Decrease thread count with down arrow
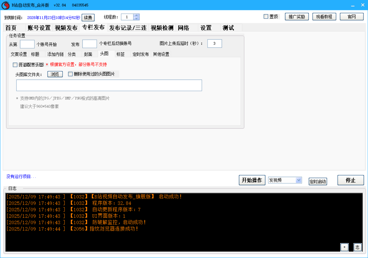This screenshot has width=368, height=258. pyautogui.click(x=136, y=19)
